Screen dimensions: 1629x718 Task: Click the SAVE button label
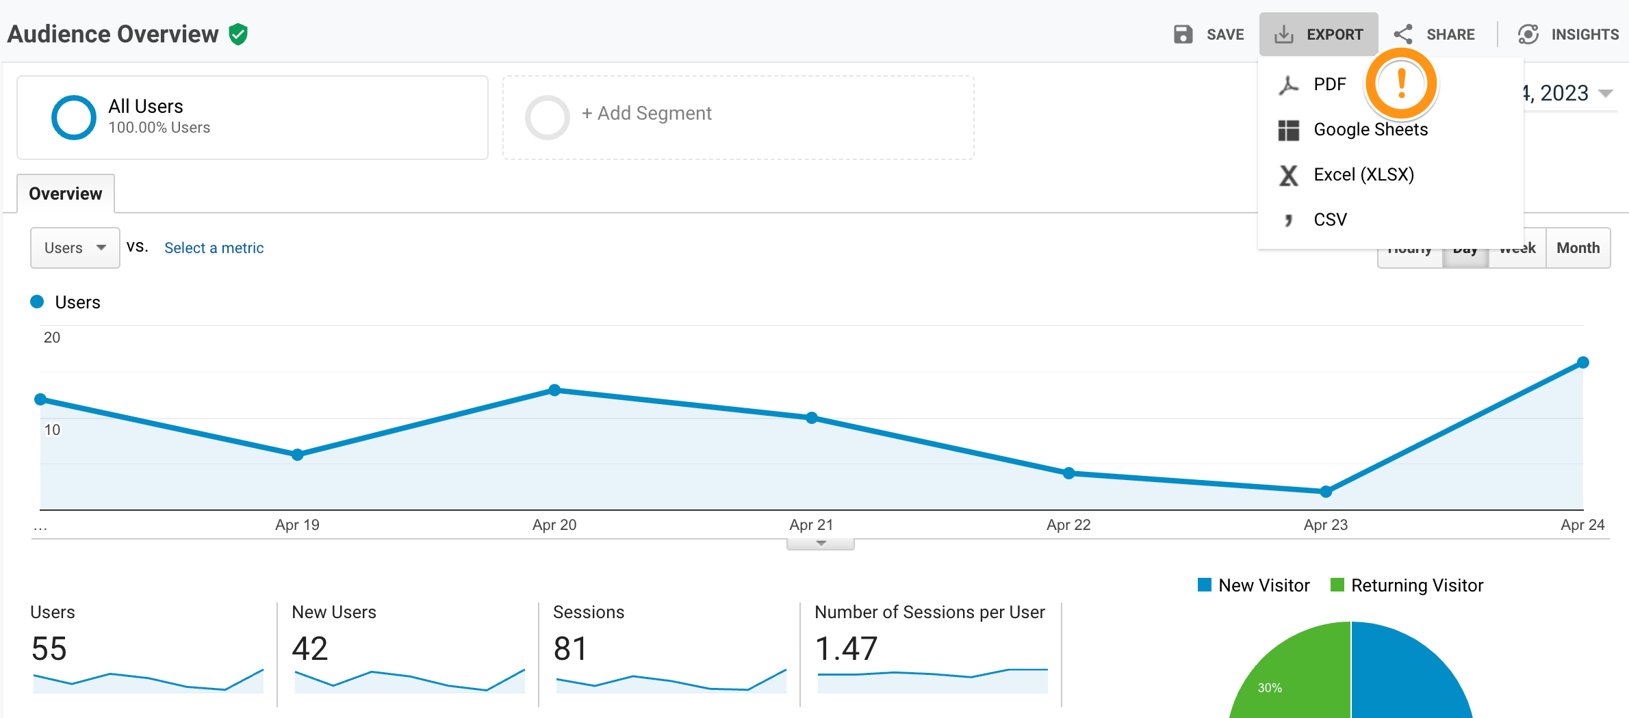pyautogui.click(x=1225, y=35)
